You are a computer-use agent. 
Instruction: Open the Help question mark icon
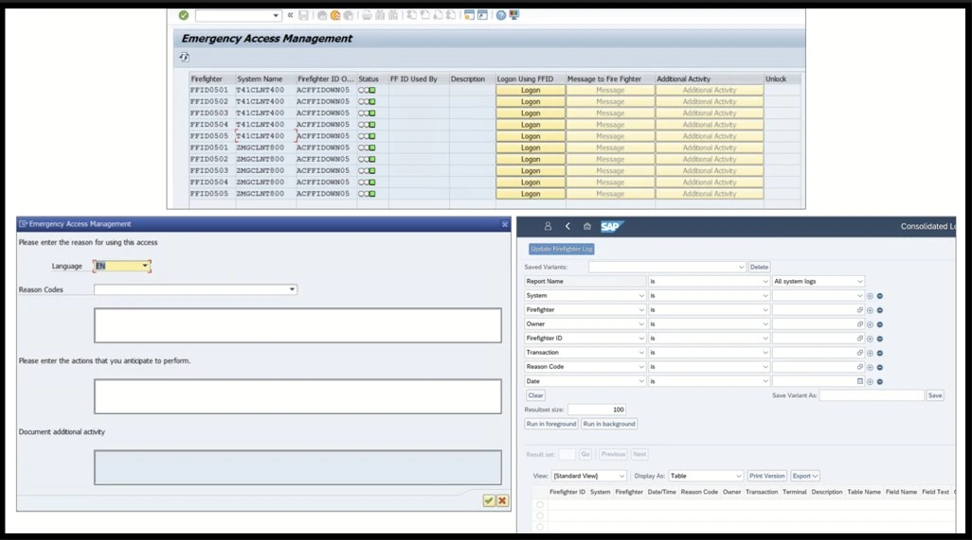click(501, 15)
